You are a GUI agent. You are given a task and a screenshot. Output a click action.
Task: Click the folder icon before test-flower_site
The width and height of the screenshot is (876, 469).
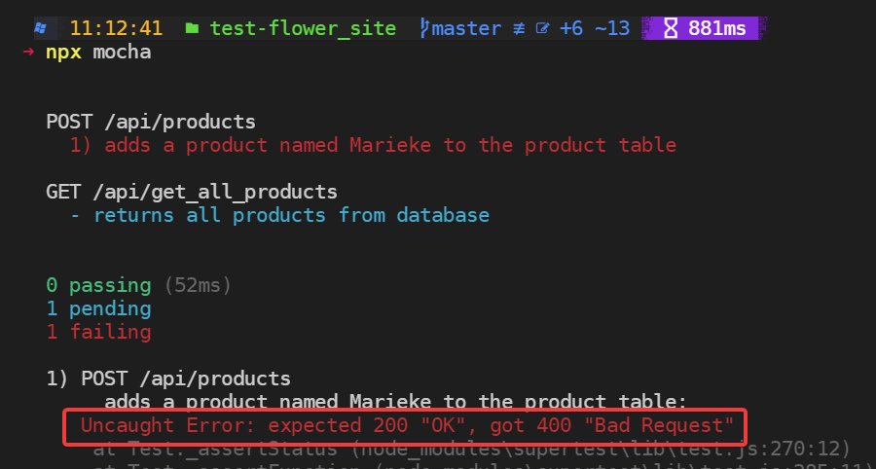[192, 28]
